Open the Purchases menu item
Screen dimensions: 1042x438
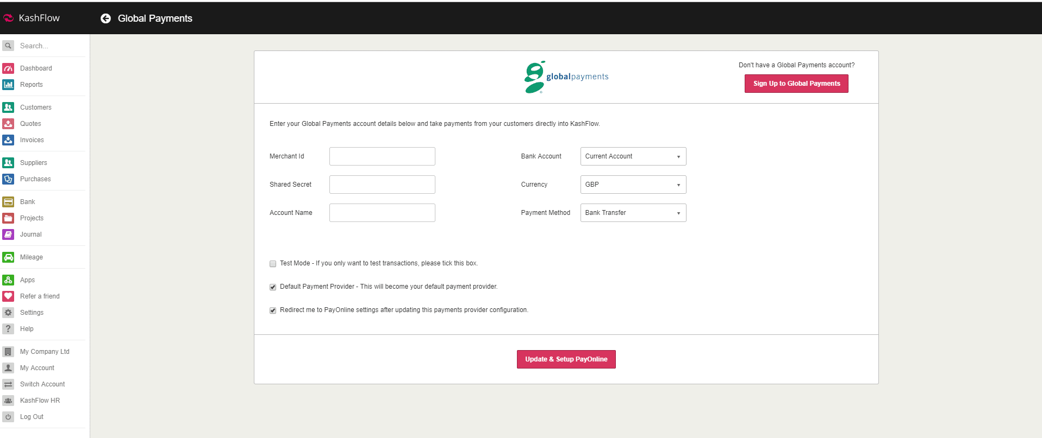pyautogui.click(x=35, y=179)
